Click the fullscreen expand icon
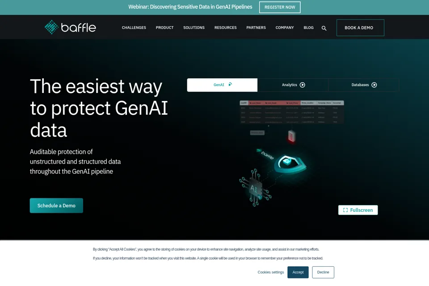Screen dimensions: 429x286 [x=345, y=210]
